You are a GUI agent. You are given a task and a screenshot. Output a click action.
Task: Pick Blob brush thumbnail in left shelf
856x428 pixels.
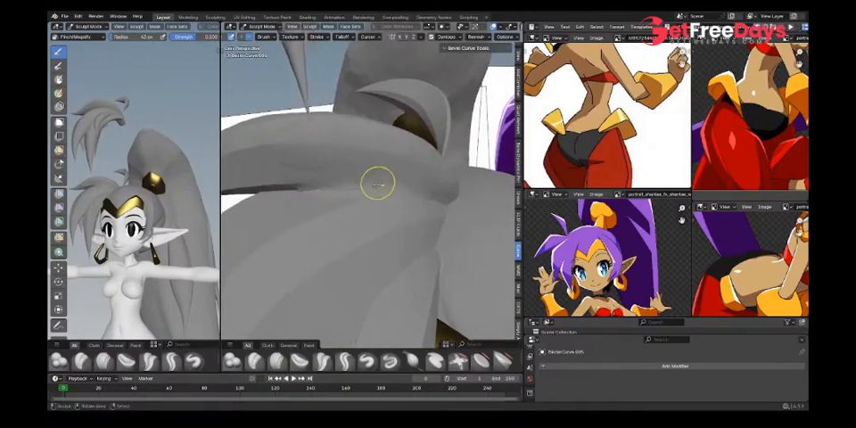(59, 361)
